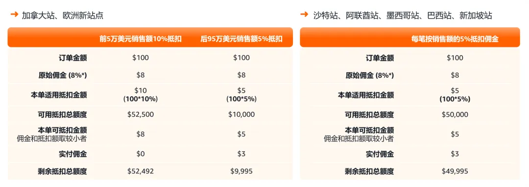Image resolution: width=529 pixels, height=187 pixels.
Task: Click the $10 (100*10%) cell
Action: 141,95
